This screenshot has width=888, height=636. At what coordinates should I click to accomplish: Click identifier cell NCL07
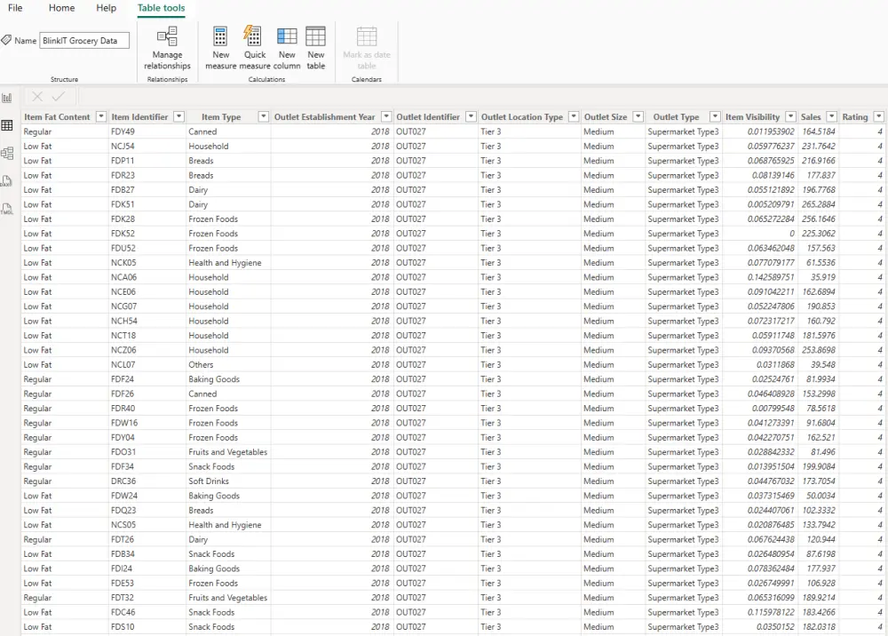tap(123, 365)
